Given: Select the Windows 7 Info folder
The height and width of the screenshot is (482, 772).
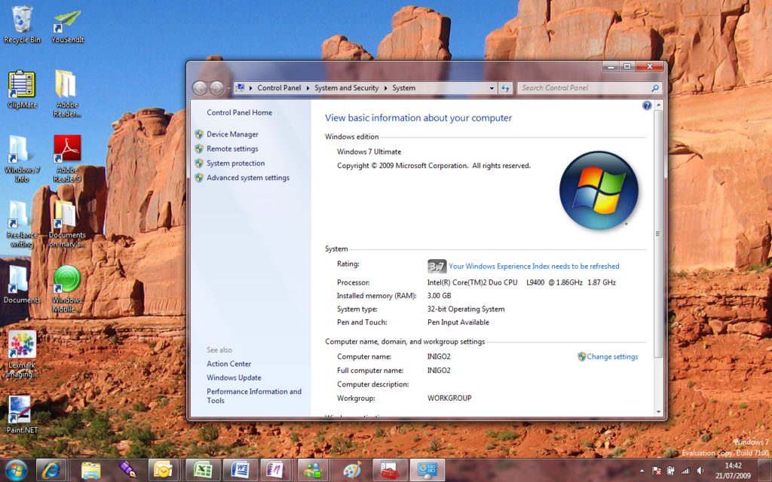Looking at the screenshot, I should (x=22, y=158).
